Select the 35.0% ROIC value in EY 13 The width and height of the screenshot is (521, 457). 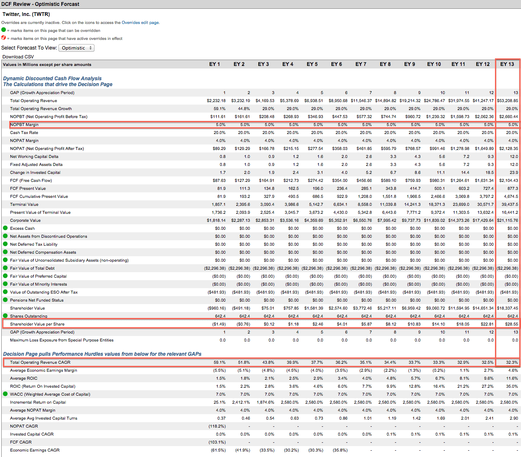512,386
